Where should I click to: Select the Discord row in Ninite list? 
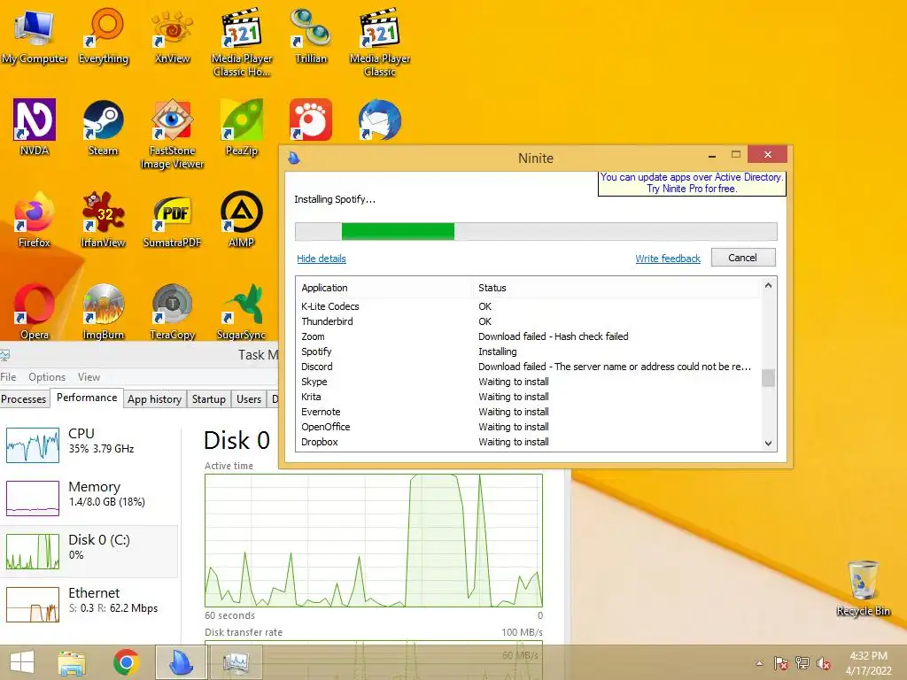tap(529, 367)
